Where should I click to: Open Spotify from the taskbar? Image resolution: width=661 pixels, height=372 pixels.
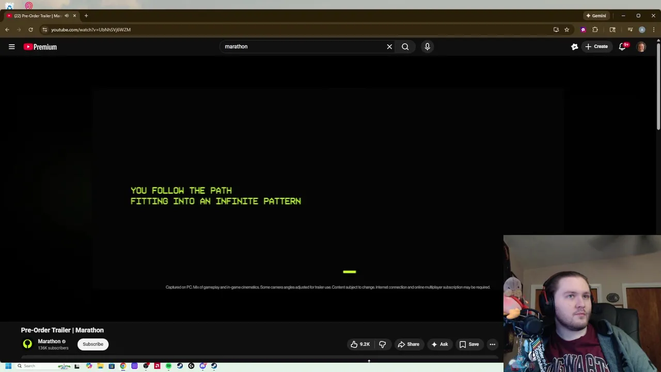[x=168, y=366]
